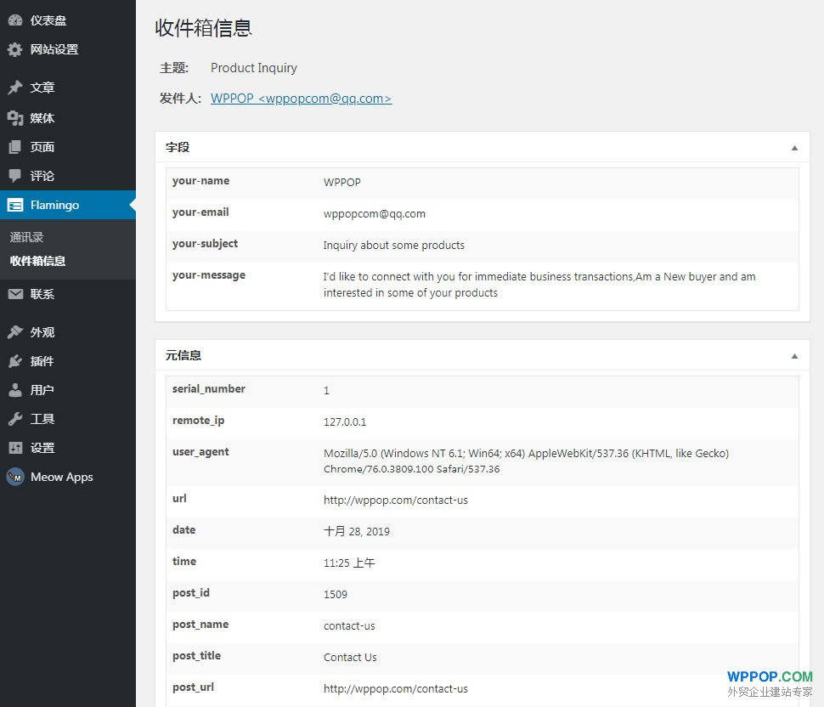
Task: Open 通讯录 submenu under Flamingo
Action: point(27,237)
